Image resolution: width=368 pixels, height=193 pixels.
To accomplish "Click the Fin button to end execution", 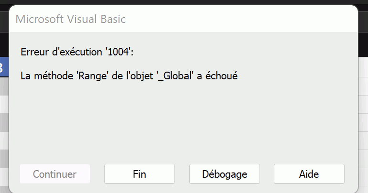I will (140, 174).
